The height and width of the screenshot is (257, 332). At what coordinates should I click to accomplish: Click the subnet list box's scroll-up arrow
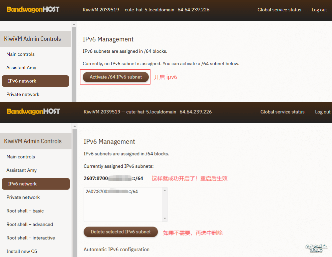tap(164, 191)
